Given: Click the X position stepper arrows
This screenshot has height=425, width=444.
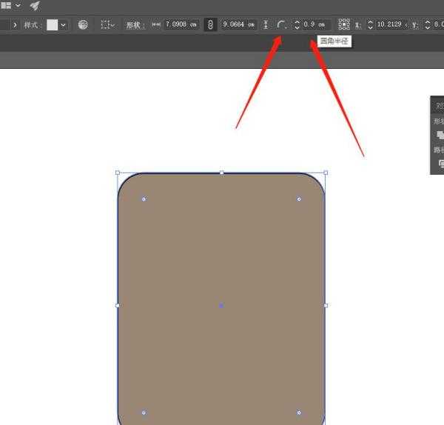Looking at the screenshot, I should [x=371, y=24].
